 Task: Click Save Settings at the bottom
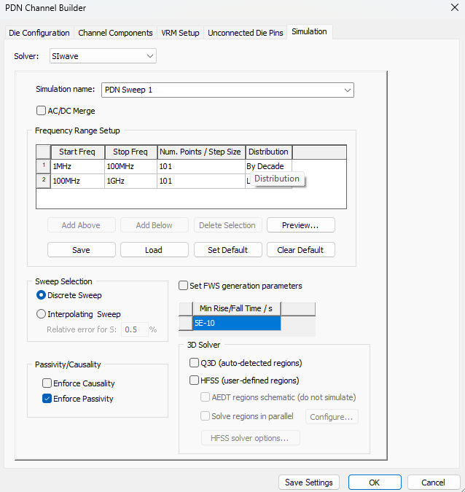click(309, 483)
